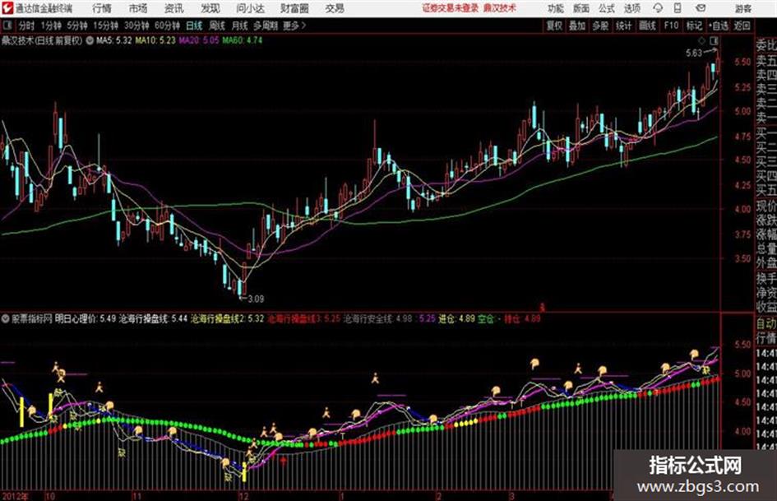
Task: Open the mobile phone icon in title bar
Action: click(x=678, y=8)
